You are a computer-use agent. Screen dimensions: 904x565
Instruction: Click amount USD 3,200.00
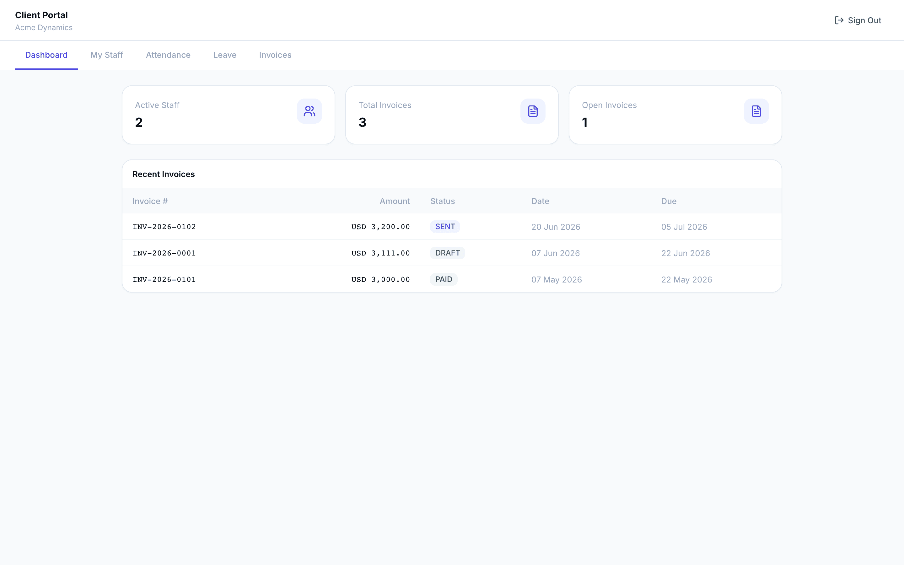381,227
